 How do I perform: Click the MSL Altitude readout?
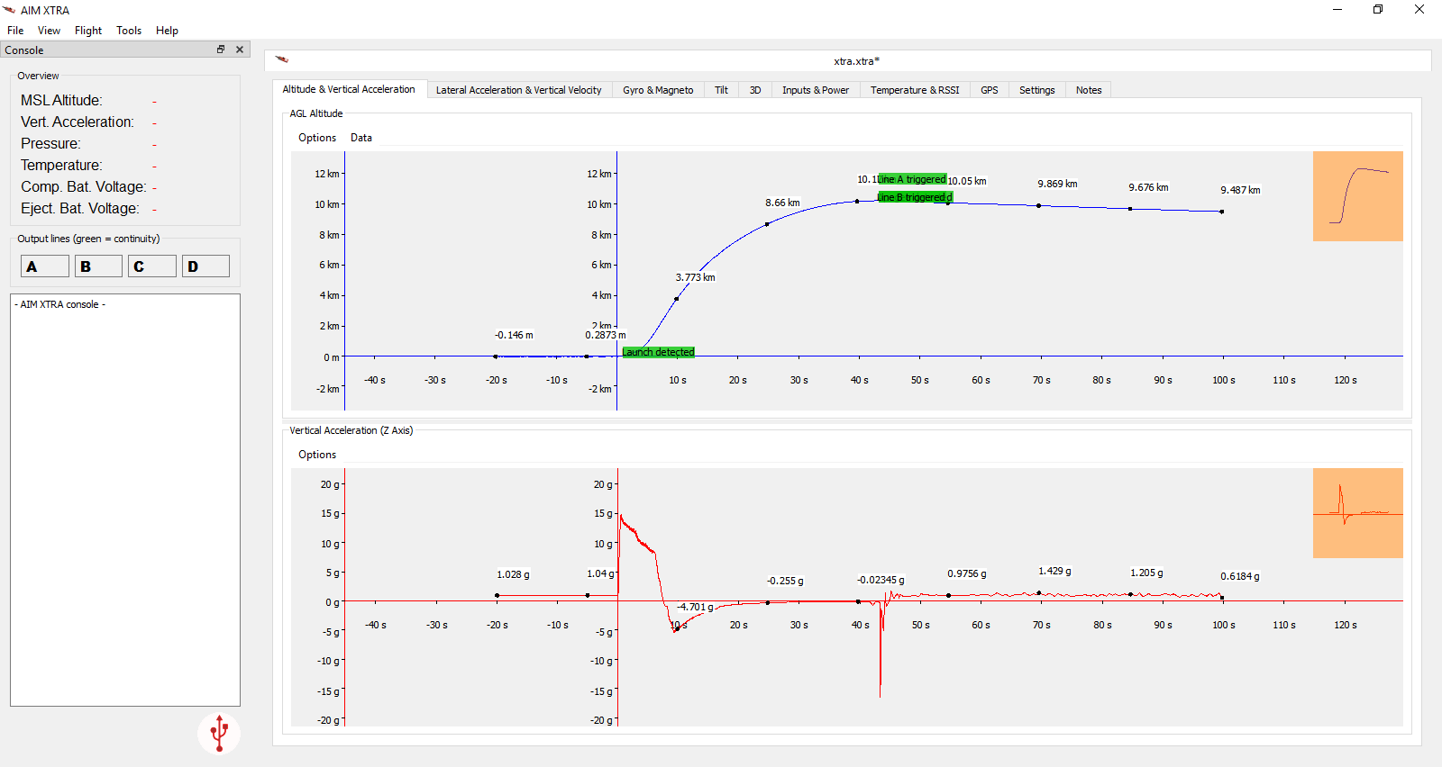pyautogui.click(x=88, y=100)
